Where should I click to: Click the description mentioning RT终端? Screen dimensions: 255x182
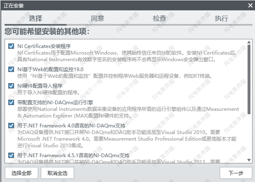[x=114, y=76]
